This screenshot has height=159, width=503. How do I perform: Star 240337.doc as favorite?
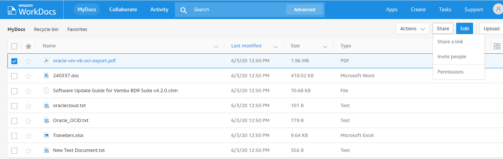(x=28, y=76)
